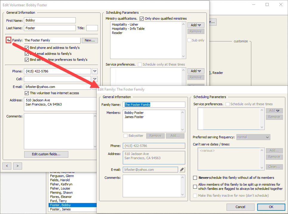Click Cancel in Edit Family dialog
The width and height of the screenshot is (288, 214).
point(240,207)
